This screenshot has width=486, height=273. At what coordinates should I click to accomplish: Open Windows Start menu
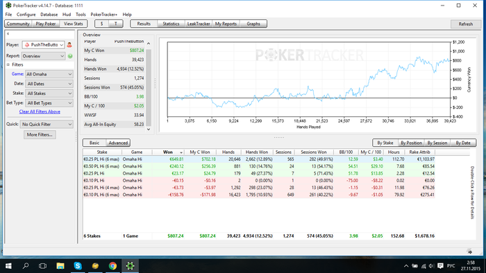pyautogui.click(x=8, y=266)
